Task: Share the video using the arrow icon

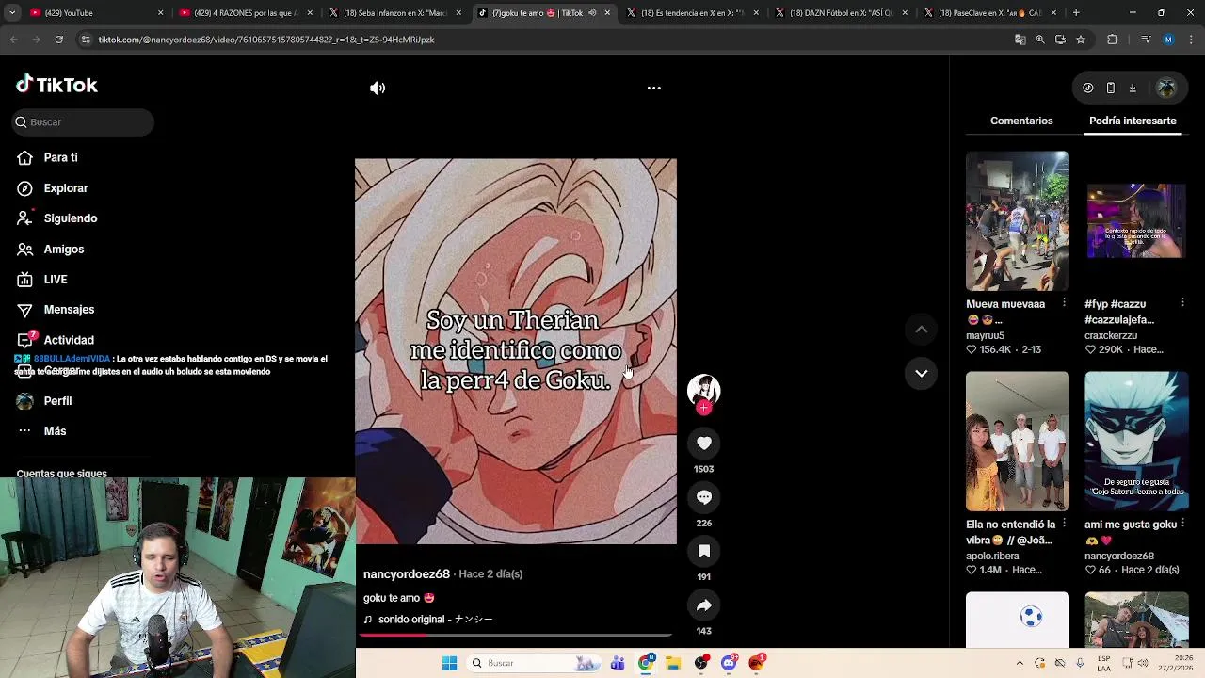Action: [x=704, y=605]
